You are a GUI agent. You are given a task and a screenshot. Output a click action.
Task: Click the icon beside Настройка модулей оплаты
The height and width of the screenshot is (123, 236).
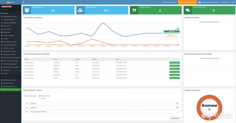[x=2, y=58]
